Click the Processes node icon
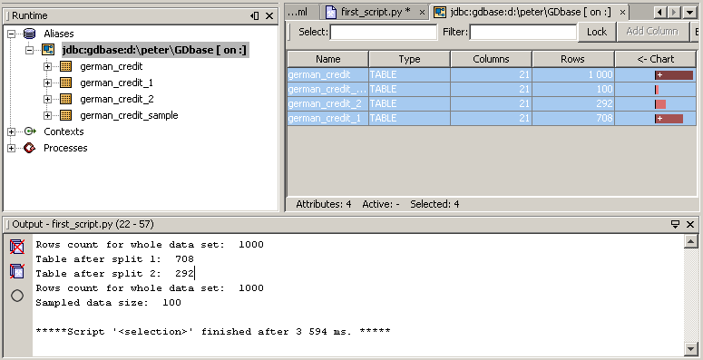Screen dimensions: 703x360 pos(30,148)
